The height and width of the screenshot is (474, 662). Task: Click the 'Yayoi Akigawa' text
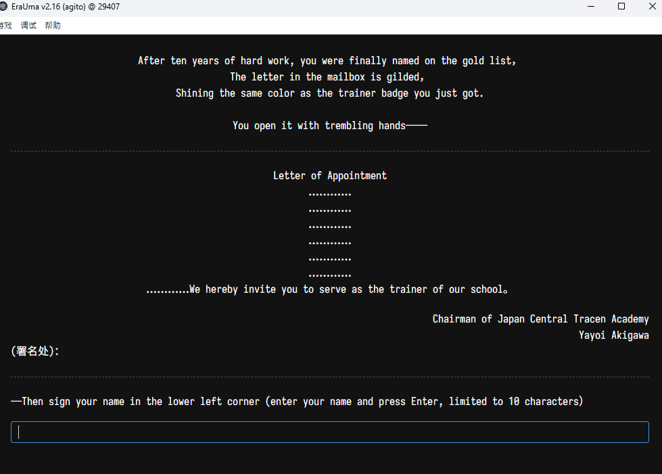coord(614,335)
